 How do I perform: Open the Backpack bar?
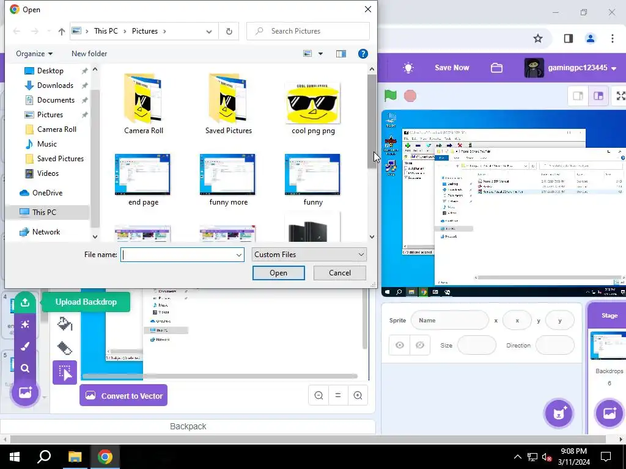[x=188, y=426]
